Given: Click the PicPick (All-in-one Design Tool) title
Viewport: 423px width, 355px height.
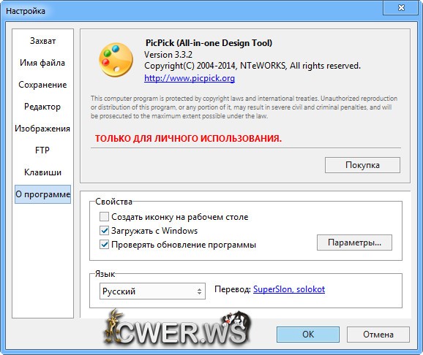Looking at the screenshot, I should pyautogui.click(x=209, y=43).
